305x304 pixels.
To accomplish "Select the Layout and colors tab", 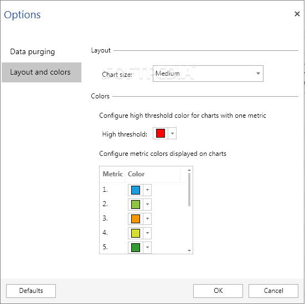I will pos(41,72).
